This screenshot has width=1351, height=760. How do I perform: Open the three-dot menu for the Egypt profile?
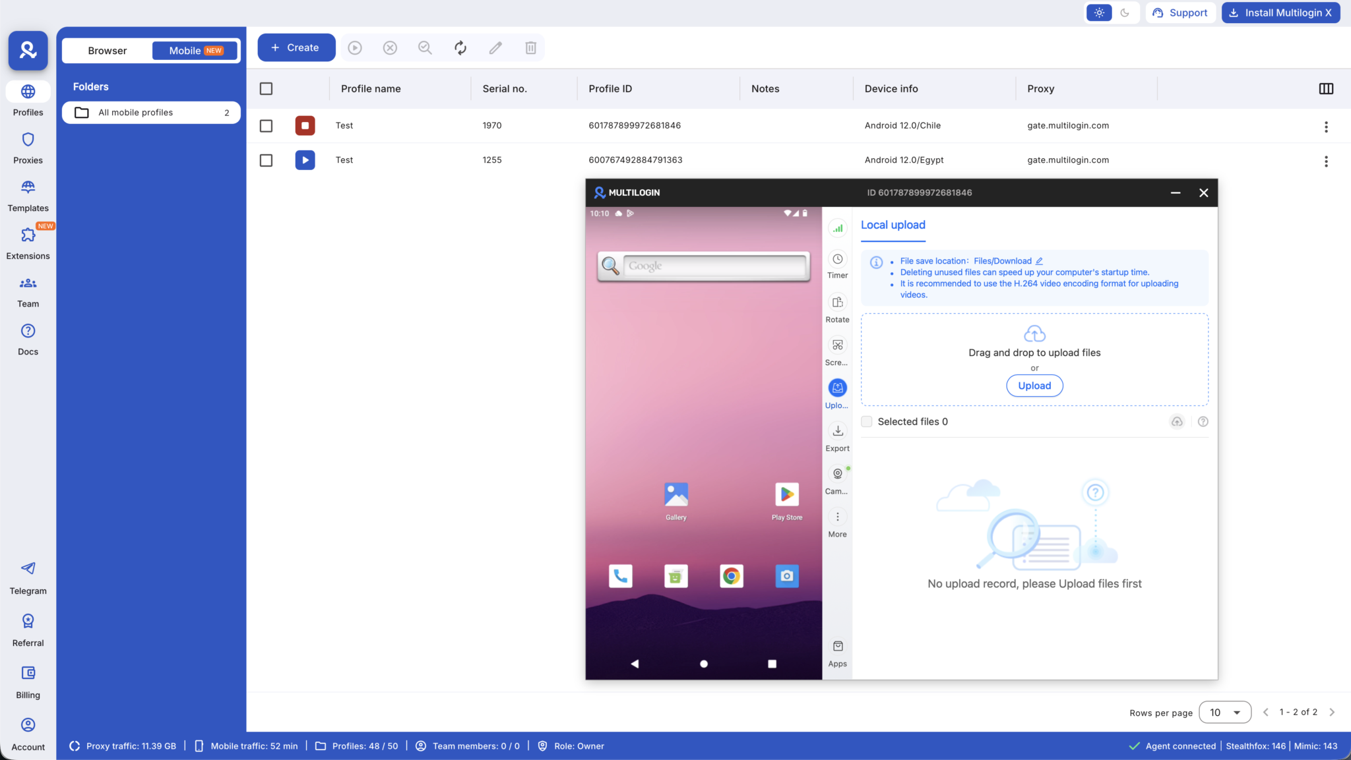1326,161
